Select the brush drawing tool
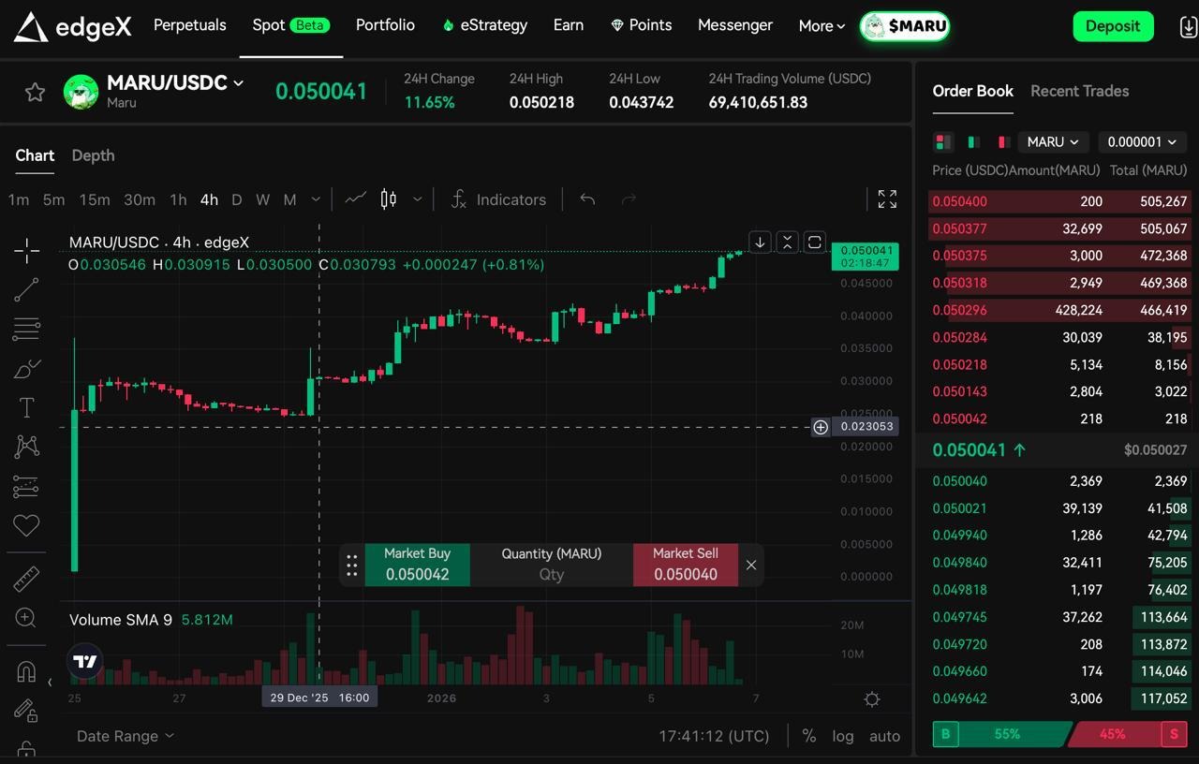 click(x=26, y=368)
